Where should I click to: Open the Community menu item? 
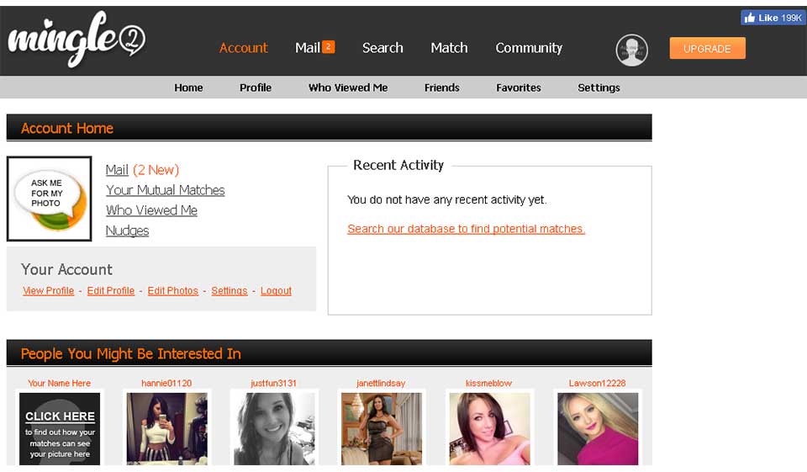[529, 48]
